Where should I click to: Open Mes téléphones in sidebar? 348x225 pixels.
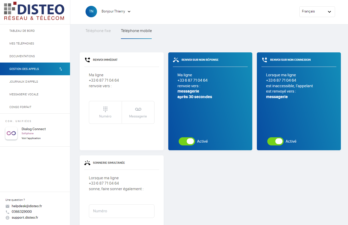coord(35,43)
